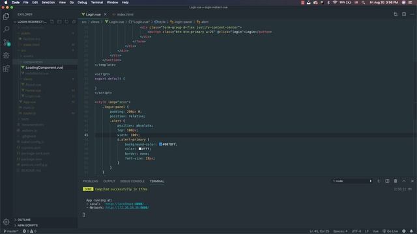Click New File icon in explorer header

pyautogui.click(x=52, y=21)
